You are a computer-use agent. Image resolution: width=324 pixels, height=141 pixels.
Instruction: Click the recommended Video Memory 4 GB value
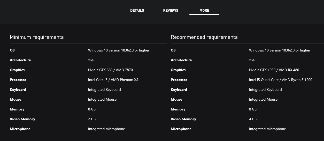tap(253, 119)
